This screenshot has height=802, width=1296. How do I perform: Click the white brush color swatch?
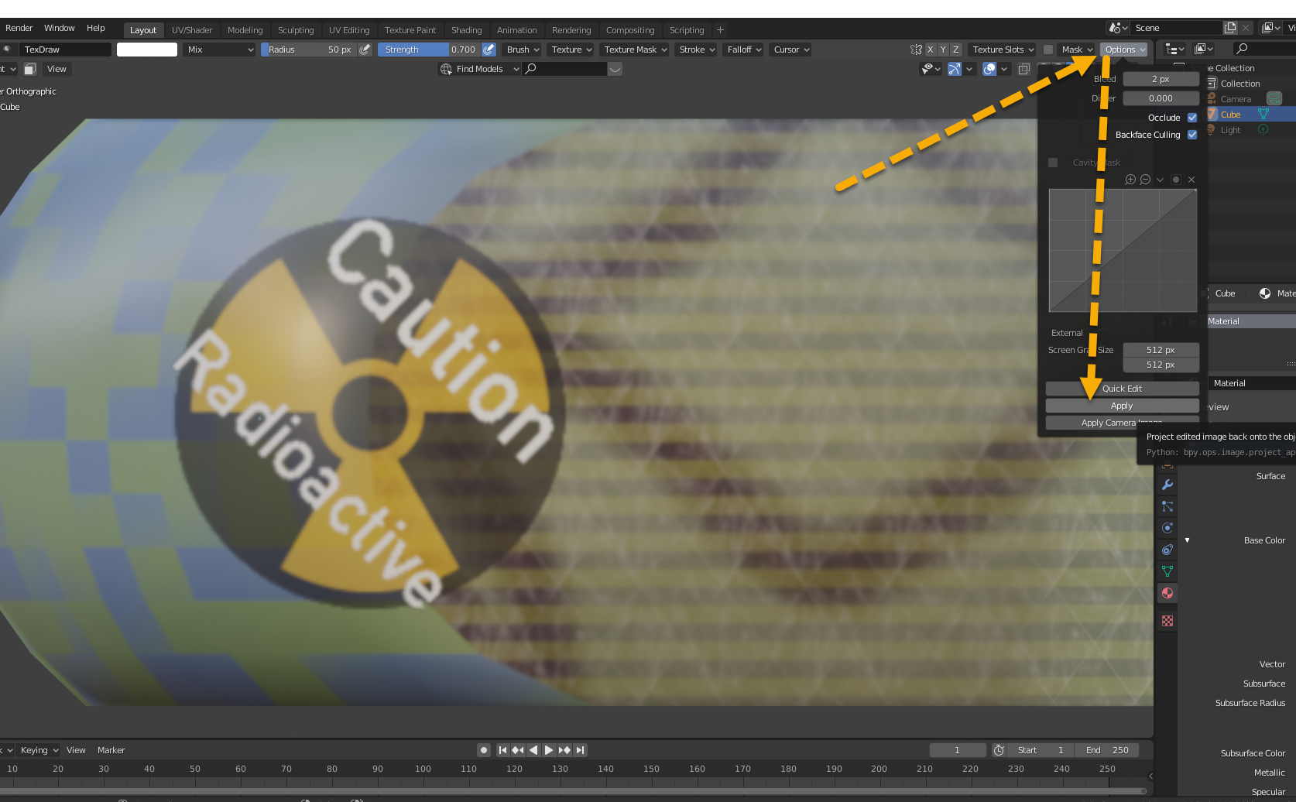pyautogui.click(x=147, y=50)
